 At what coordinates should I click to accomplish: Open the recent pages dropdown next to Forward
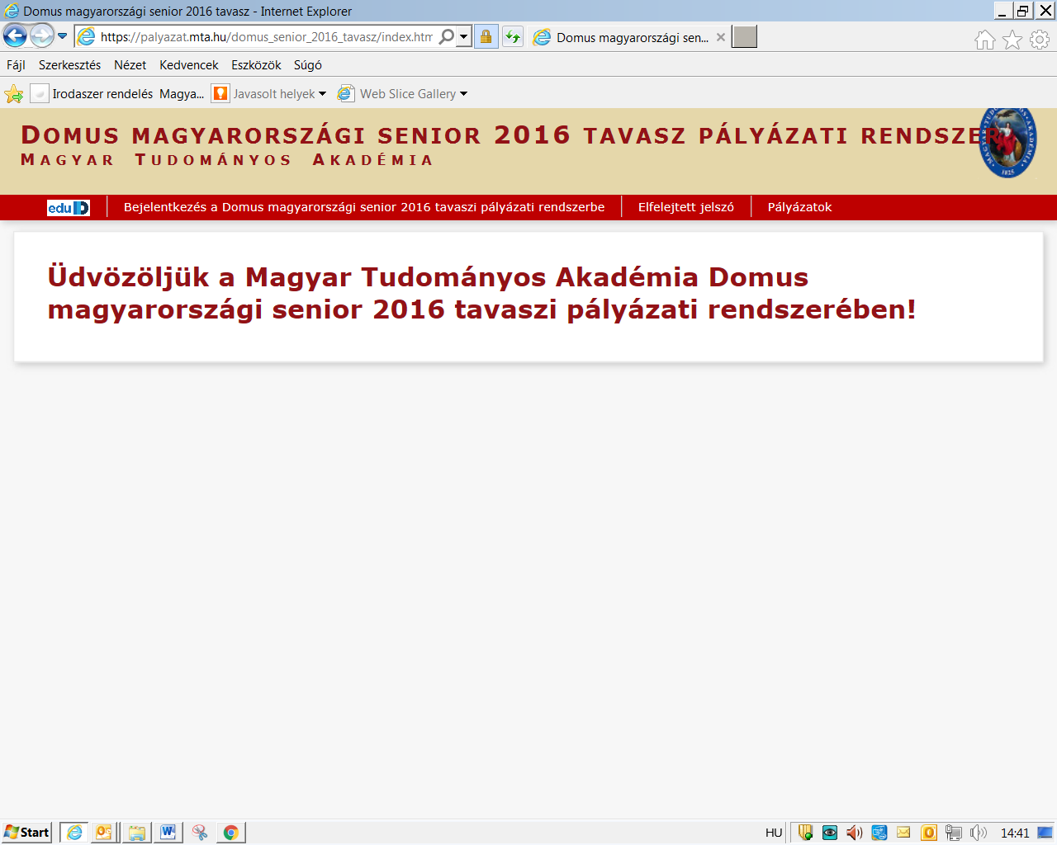pyautogui.click(x=62, y=36)
